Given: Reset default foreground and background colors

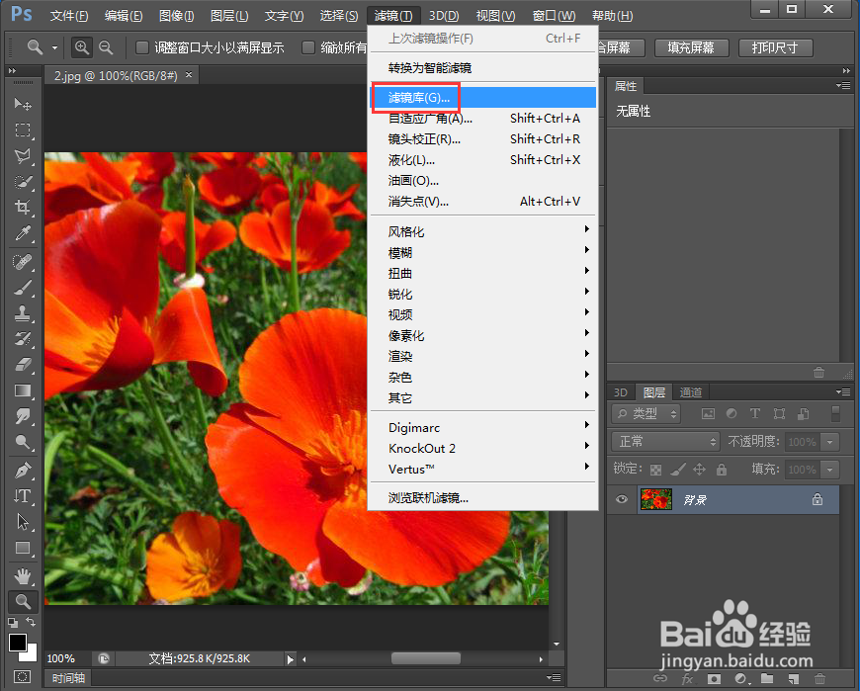Looking at the screenshot, I should pyautogui.click(x=12, y=623).
